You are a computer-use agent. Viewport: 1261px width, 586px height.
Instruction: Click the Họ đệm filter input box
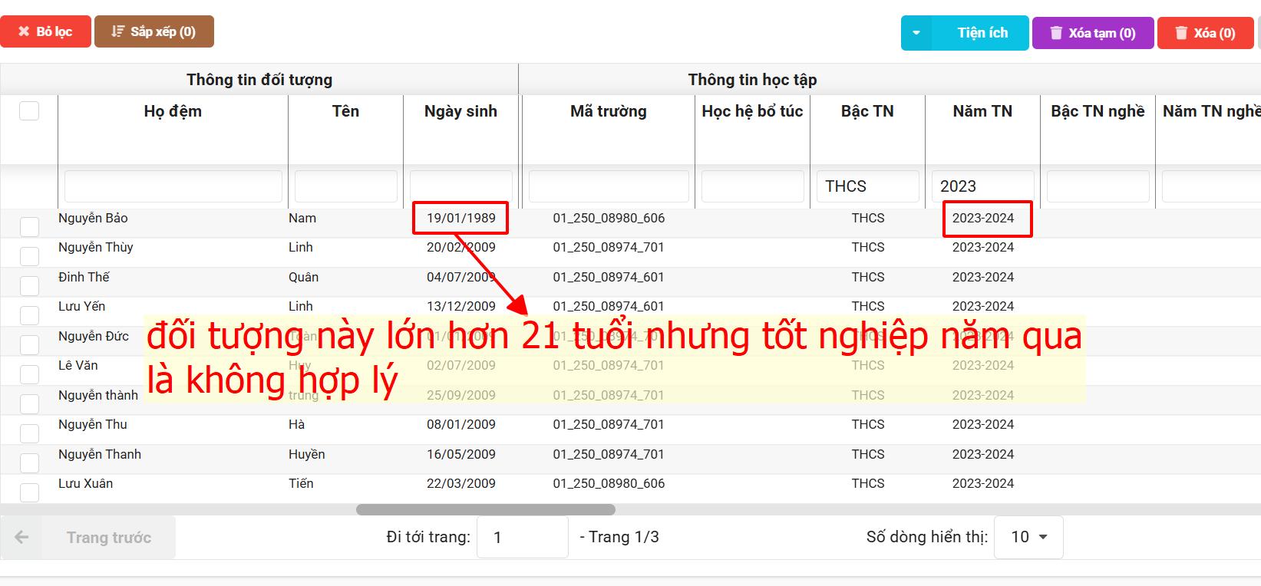173,186
